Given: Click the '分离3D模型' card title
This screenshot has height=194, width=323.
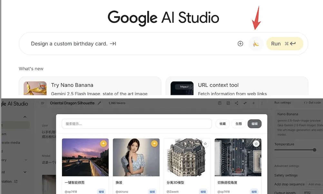Looking at the screenshot, I should point(175,182).
